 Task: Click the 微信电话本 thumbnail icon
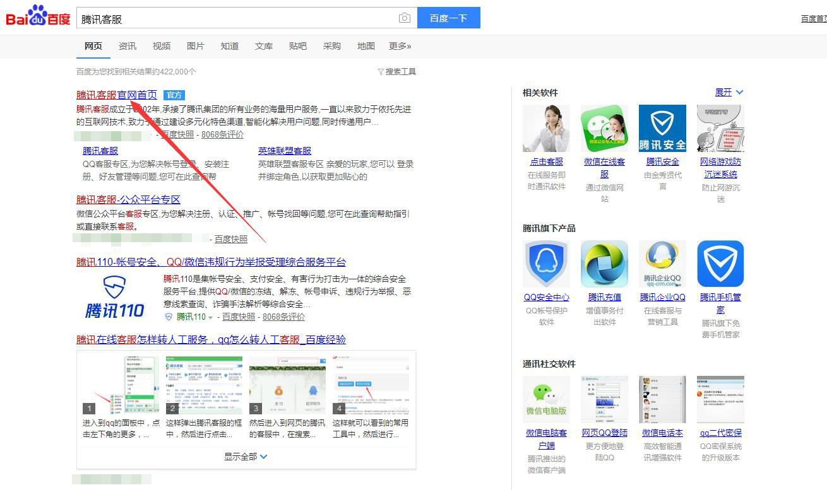click(662, 399)
